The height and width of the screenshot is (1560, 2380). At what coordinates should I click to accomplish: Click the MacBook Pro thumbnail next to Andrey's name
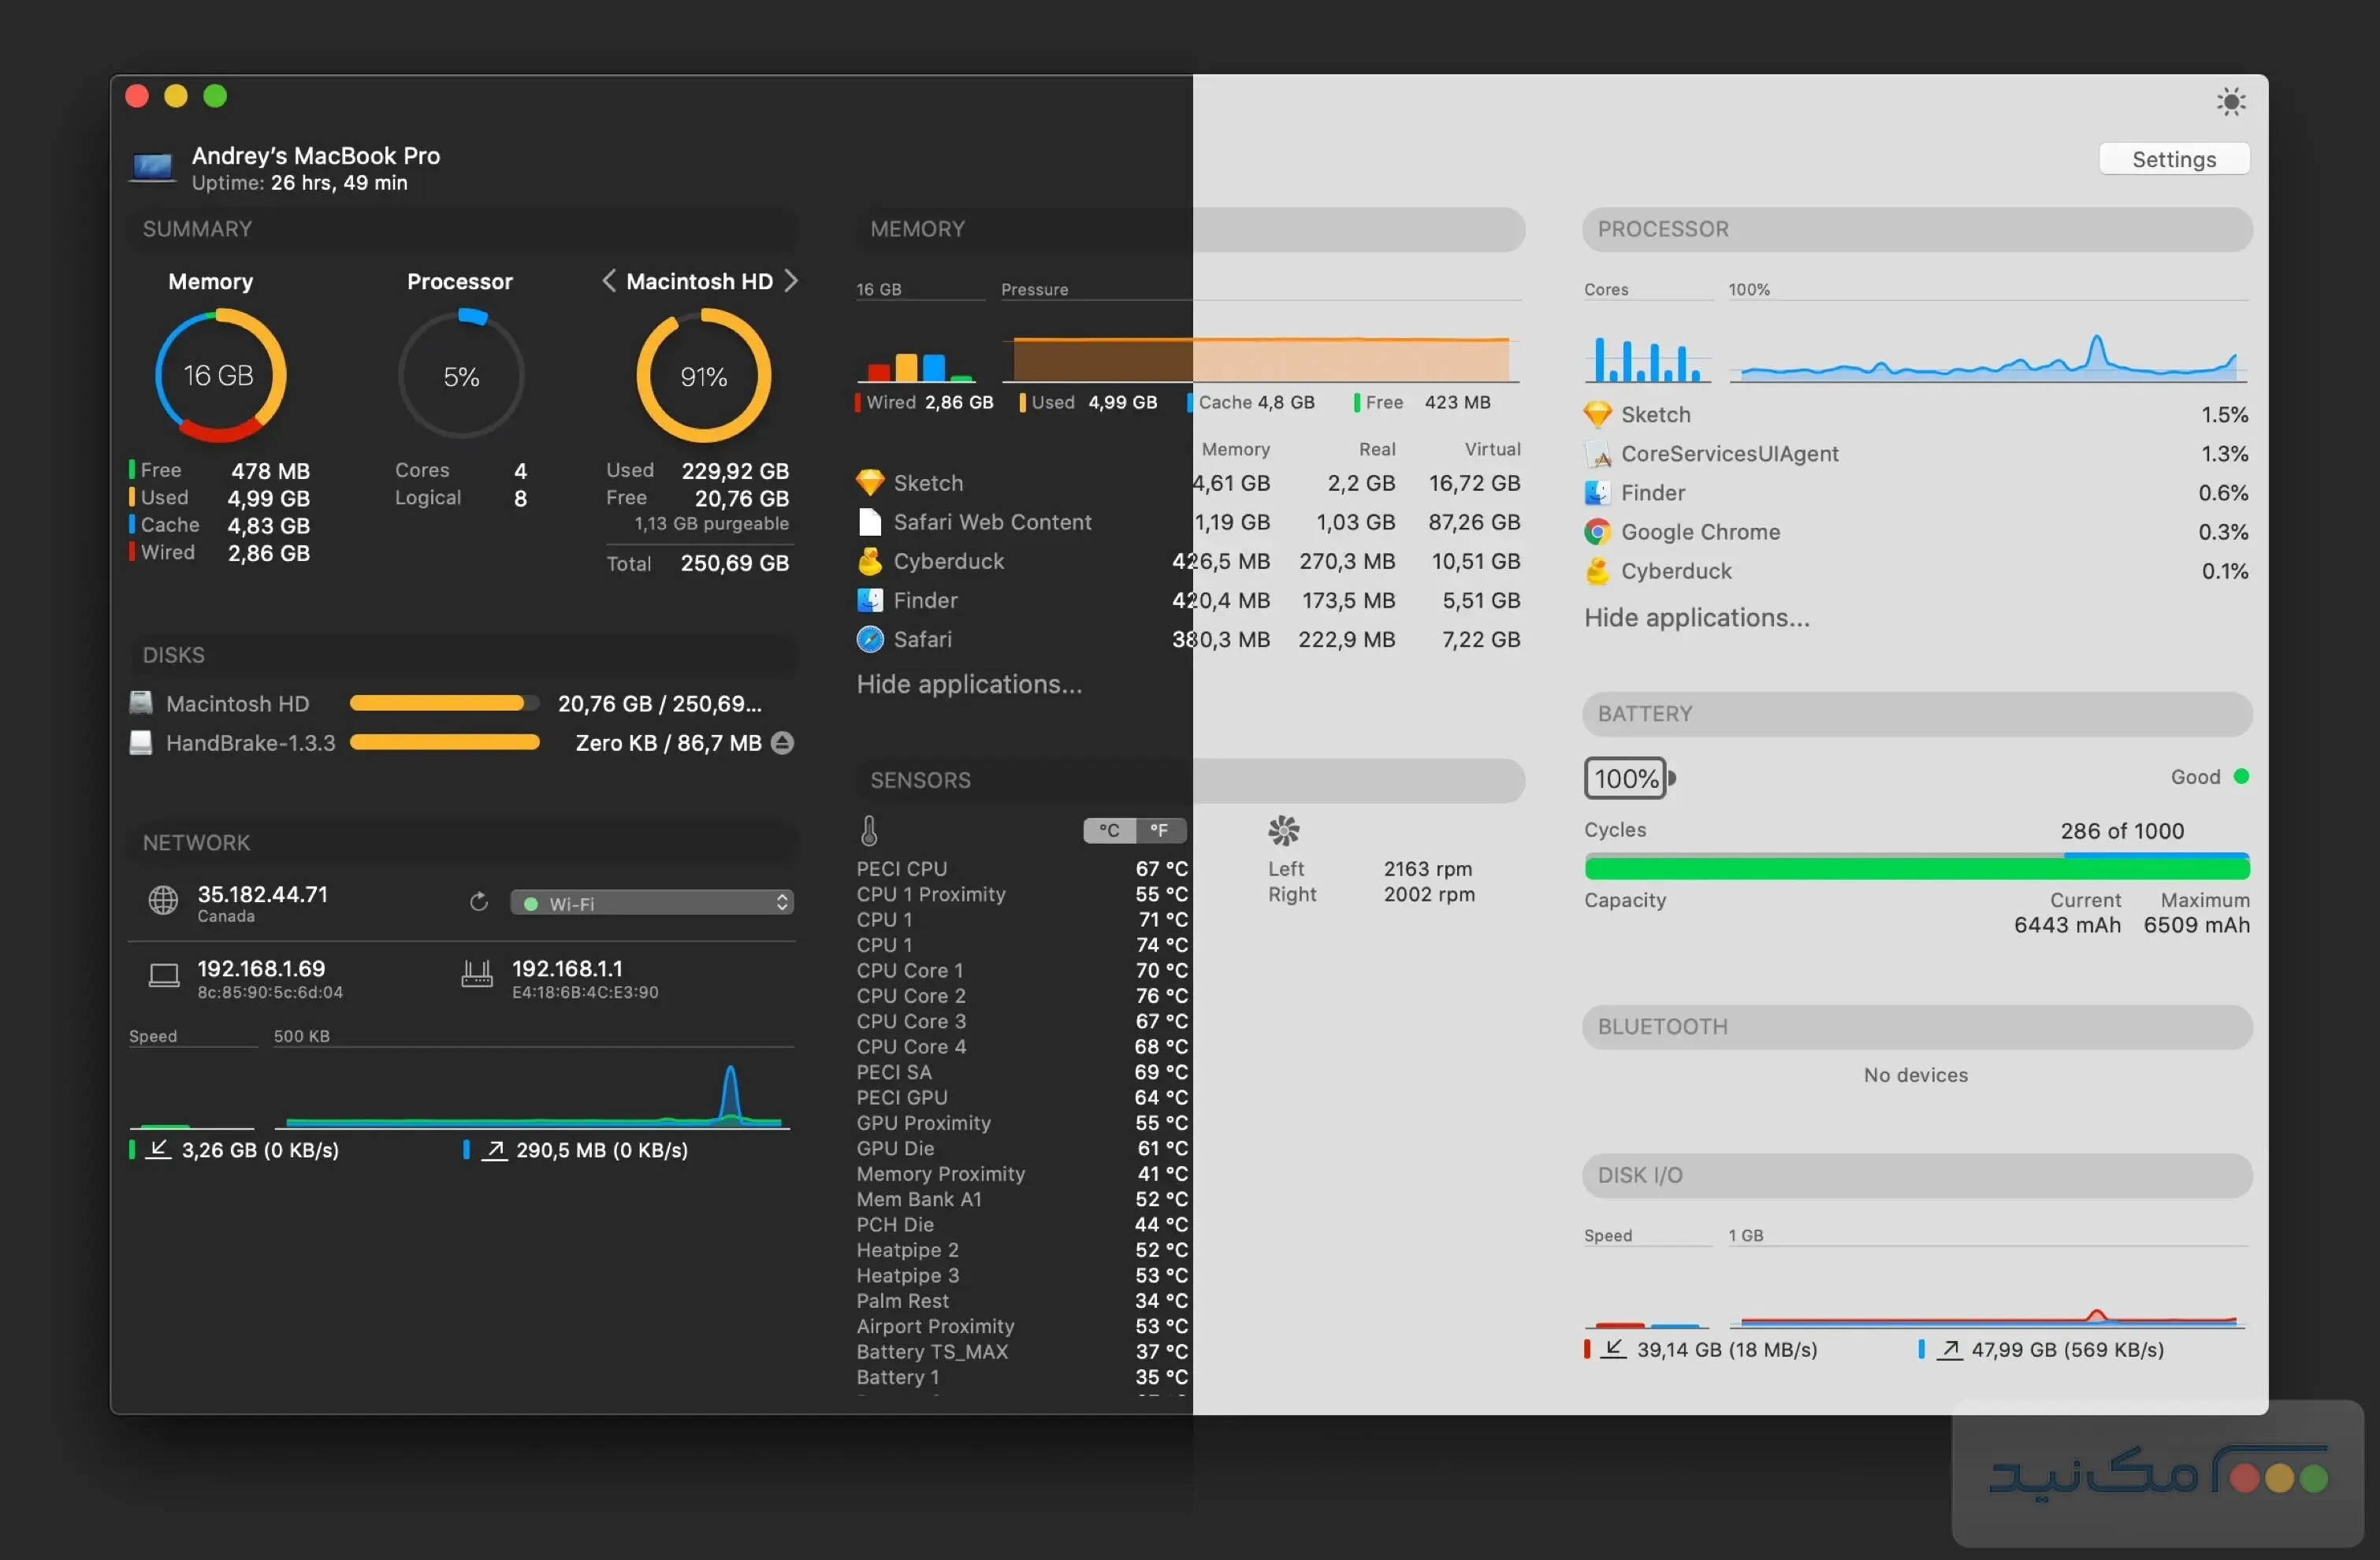[152, 167]
